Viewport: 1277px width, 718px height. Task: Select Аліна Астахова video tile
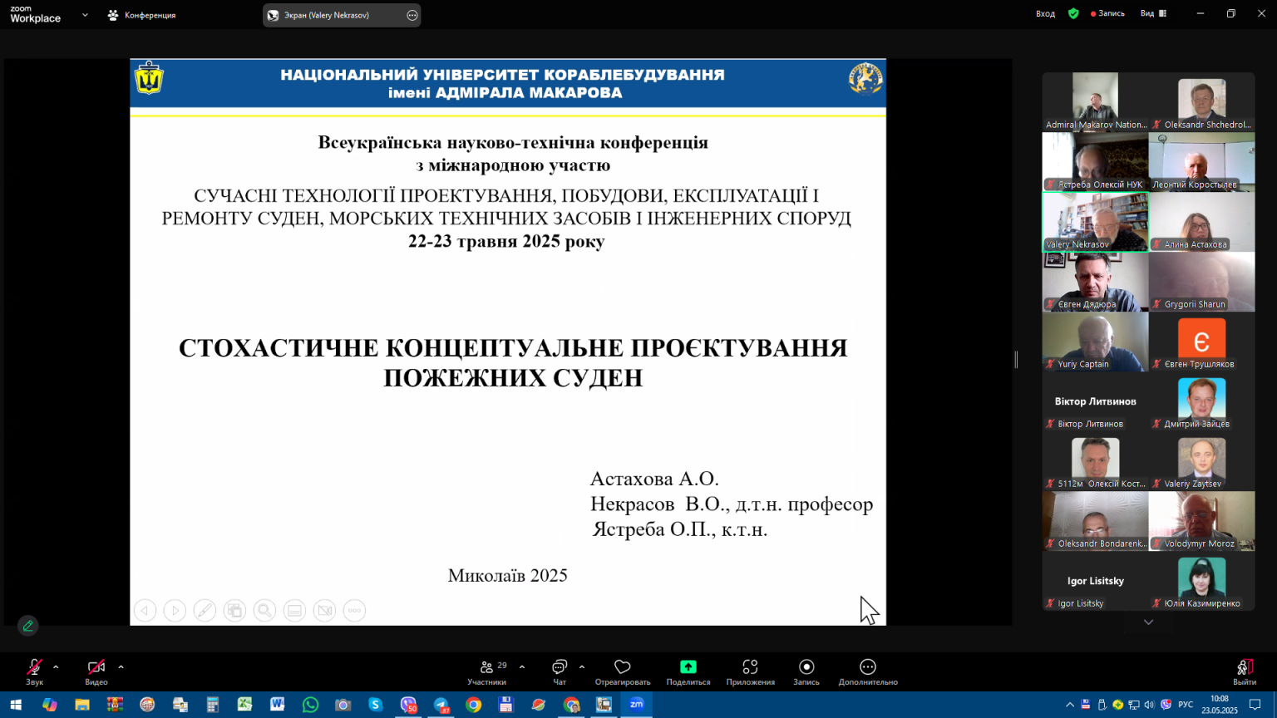coord(1201,221)
